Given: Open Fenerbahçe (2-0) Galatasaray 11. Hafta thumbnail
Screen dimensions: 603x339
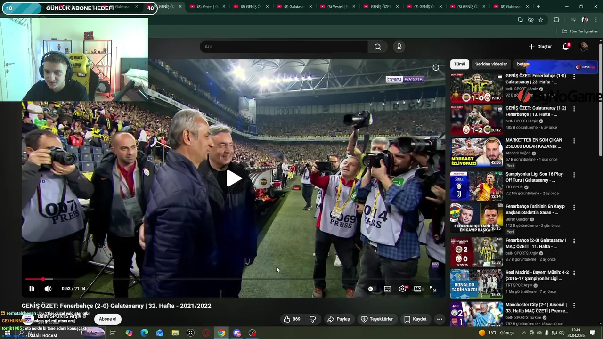Looking at the screenshot, I should pos(476,252).
